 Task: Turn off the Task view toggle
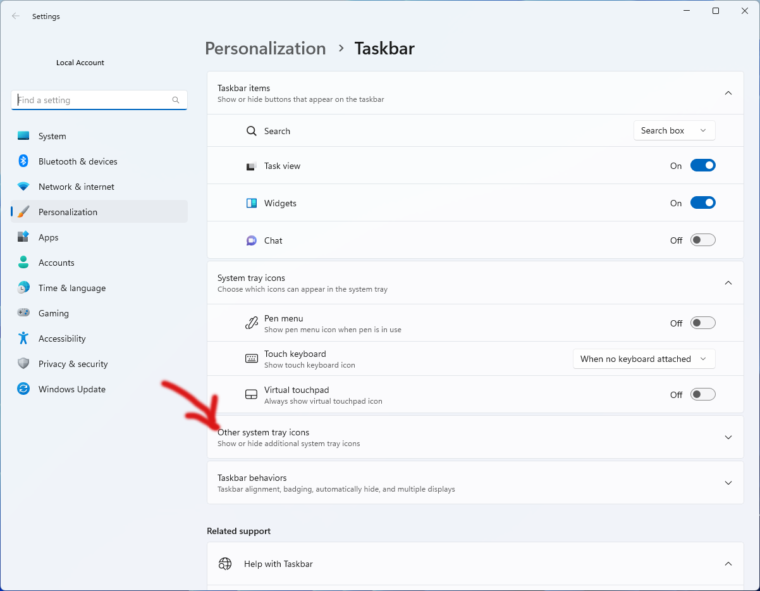pyautogui.click(x=702, y=166)
